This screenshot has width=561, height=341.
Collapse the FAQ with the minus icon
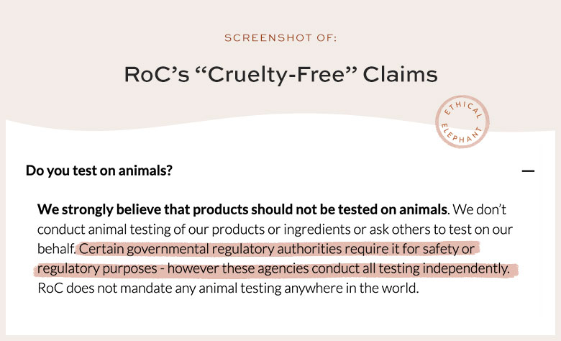[x=528, y=171]
